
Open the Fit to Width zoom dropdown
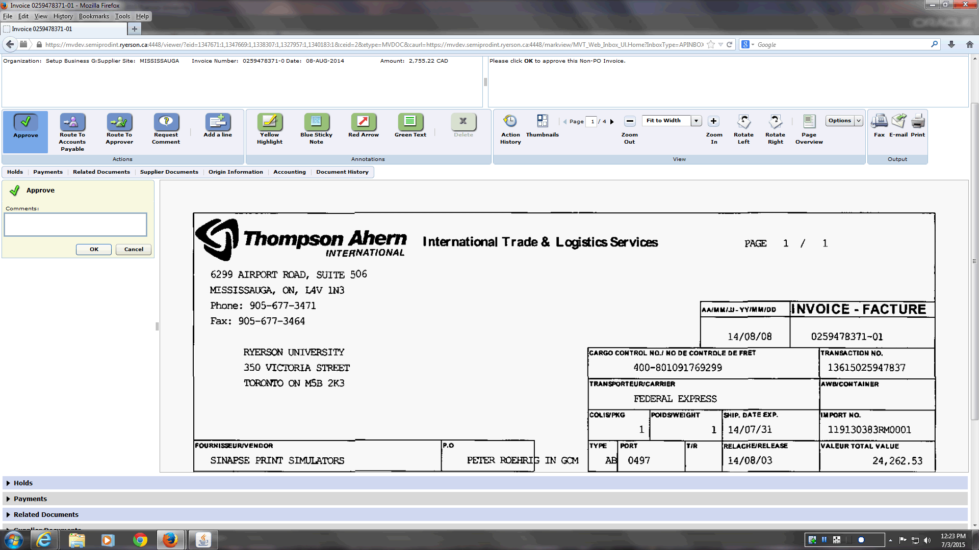[x=696, y=121]
